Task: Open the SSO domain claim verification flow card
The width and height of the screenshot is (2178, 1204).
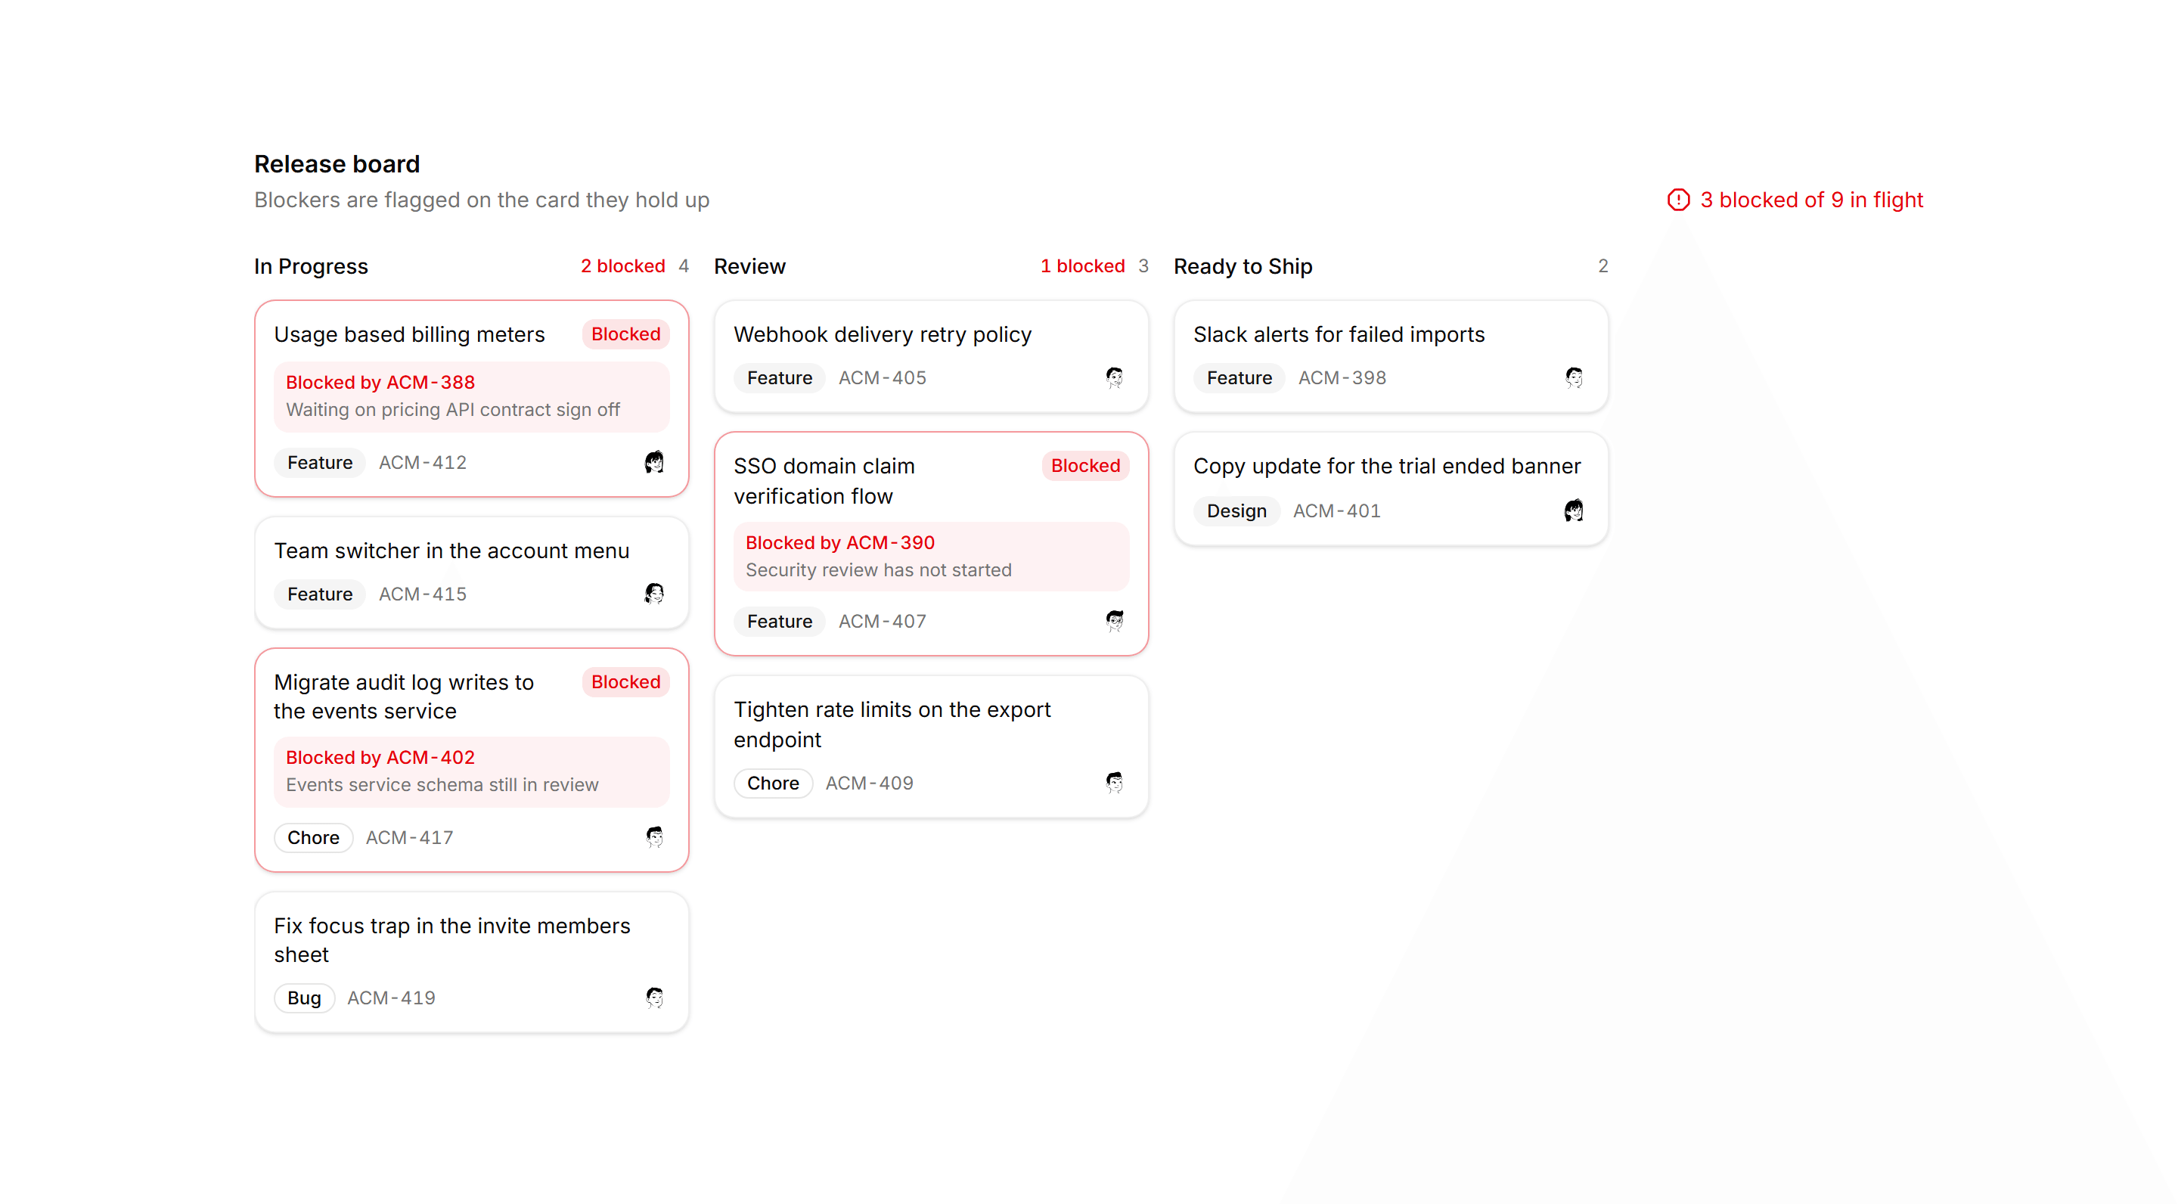Action: (x=931, y=544)
